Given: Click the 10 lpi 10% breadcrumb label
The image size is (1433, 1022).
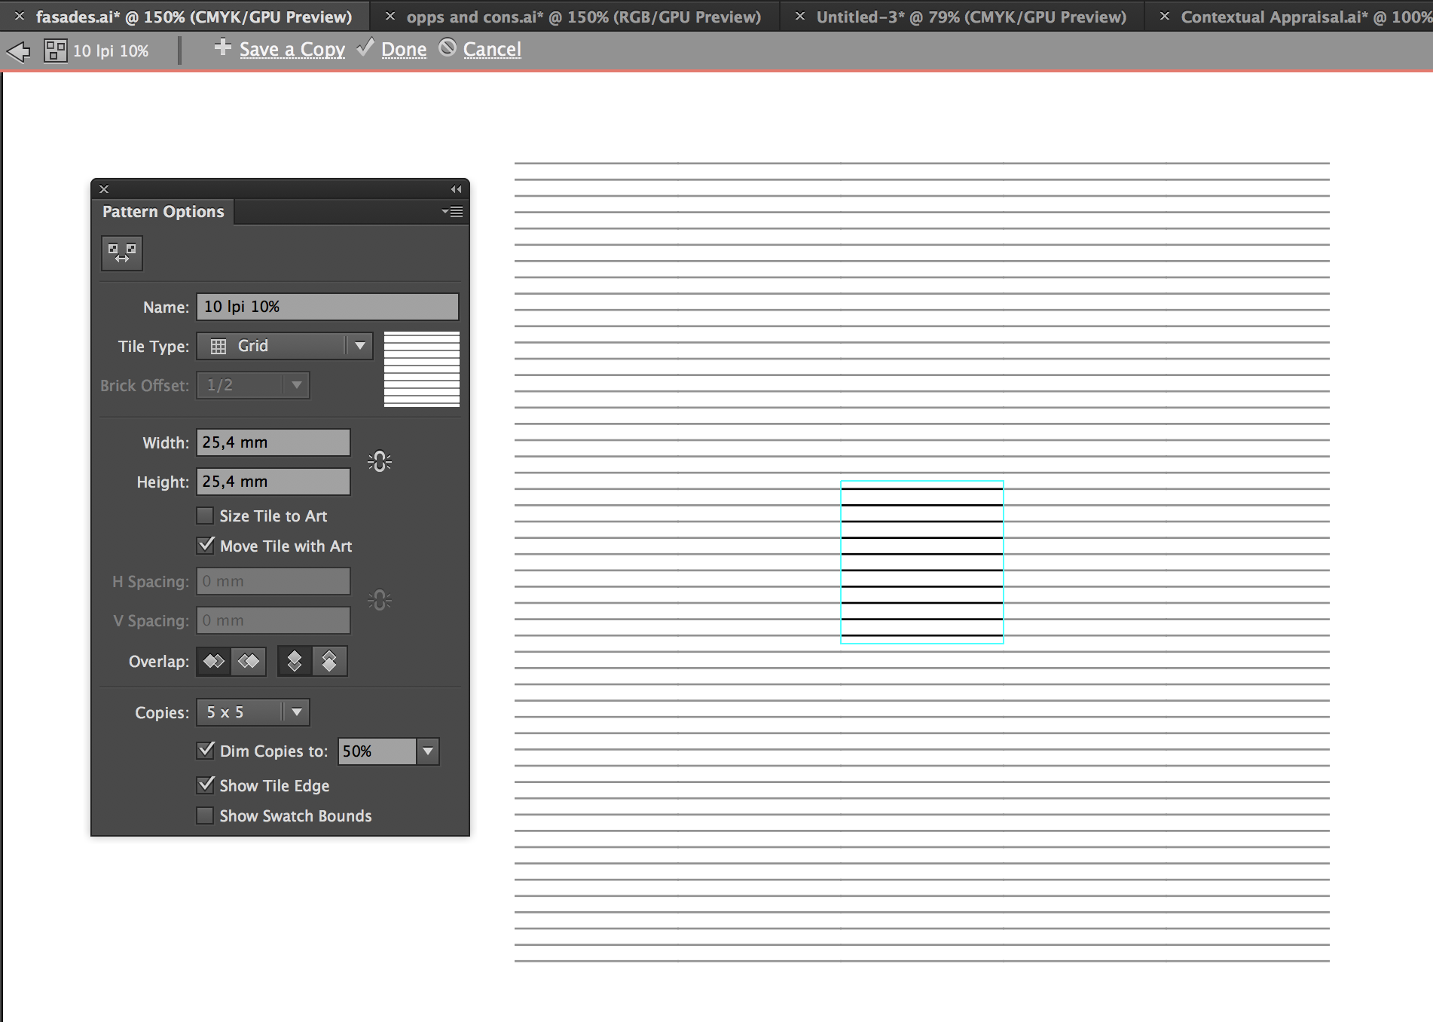Looking at the screenshot, I should tap(111, 51).
